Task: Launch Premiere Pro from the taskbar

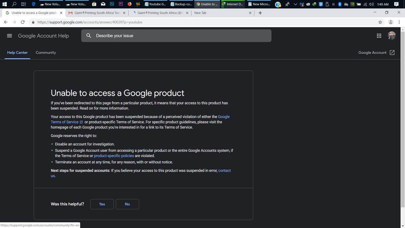Action: pos(121,4)
